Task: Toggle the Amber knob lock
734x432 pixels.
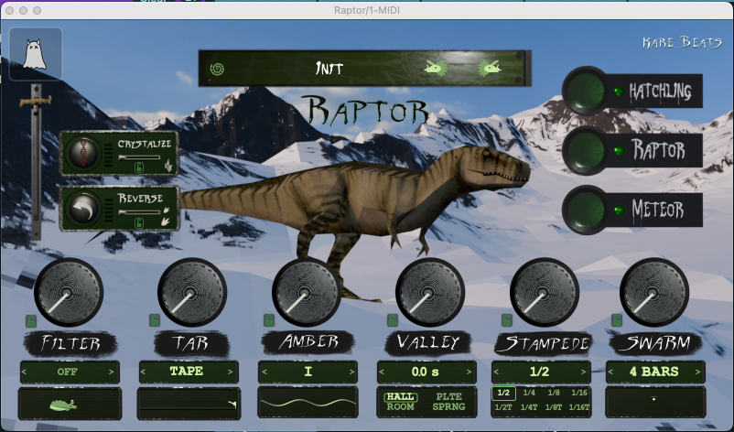Action: tap(269, 320)
